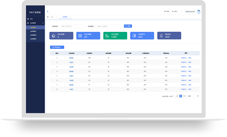Go to the next page in pagination
227x137 pixels.
pos(184,96)
